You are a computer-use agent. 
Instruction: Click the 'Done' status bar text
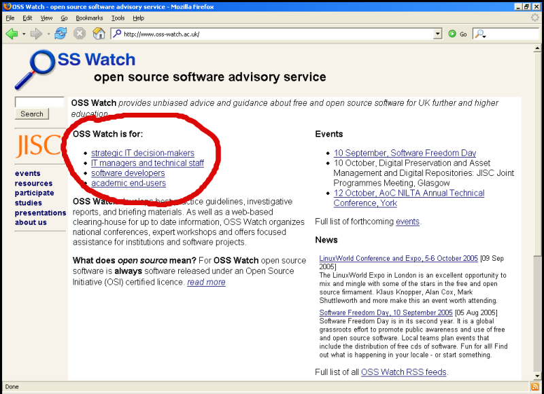coord(12,387)
